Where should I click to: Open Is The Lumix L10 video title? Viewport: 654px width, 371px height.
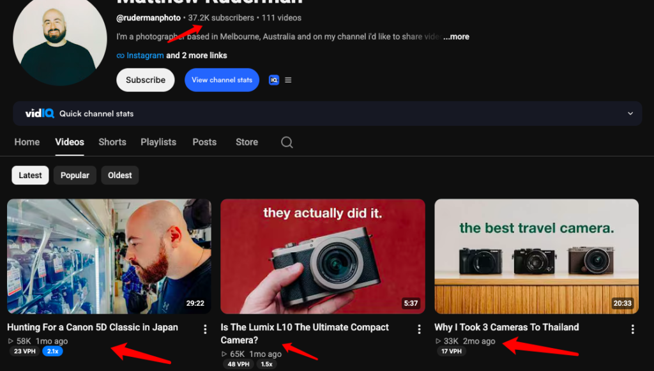tap(305, 333)
